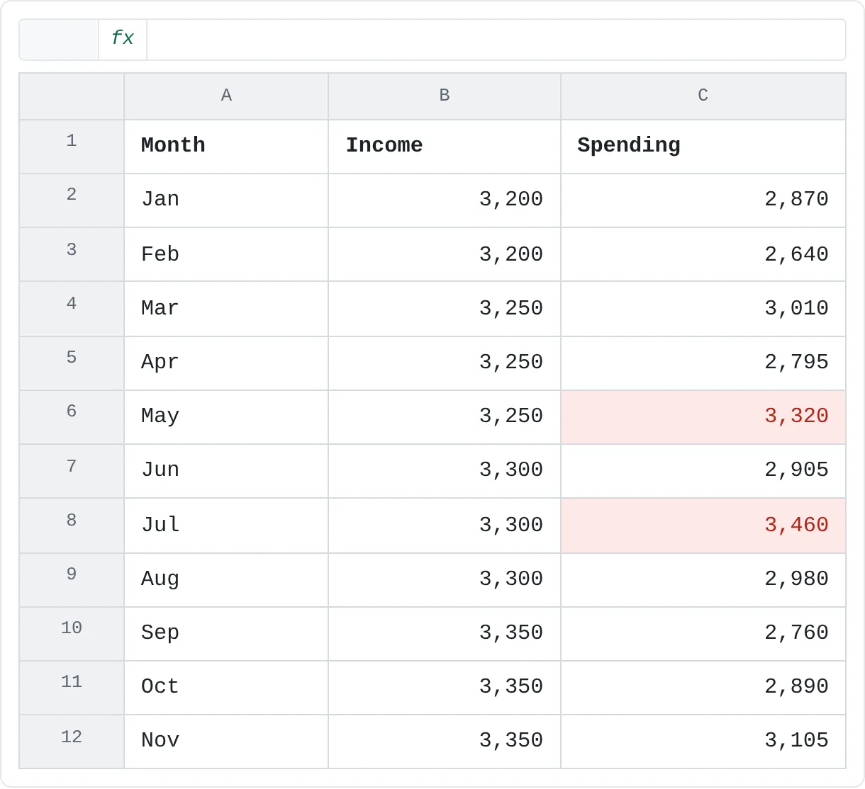Focus the formula bar input field

[496, 39]
